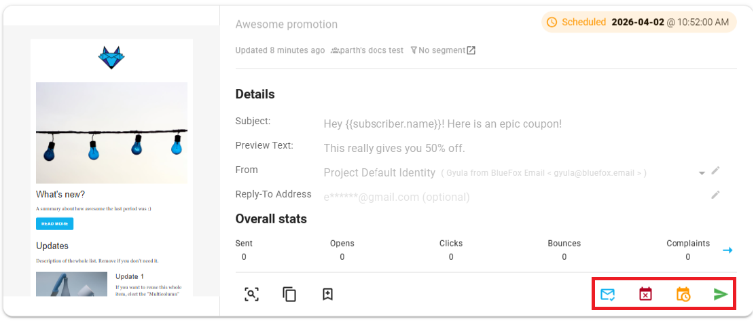This screenshot has height=321, width=756.
Task: Expand the From identity dropdown arrow
Action: click(x=702, y=173)
